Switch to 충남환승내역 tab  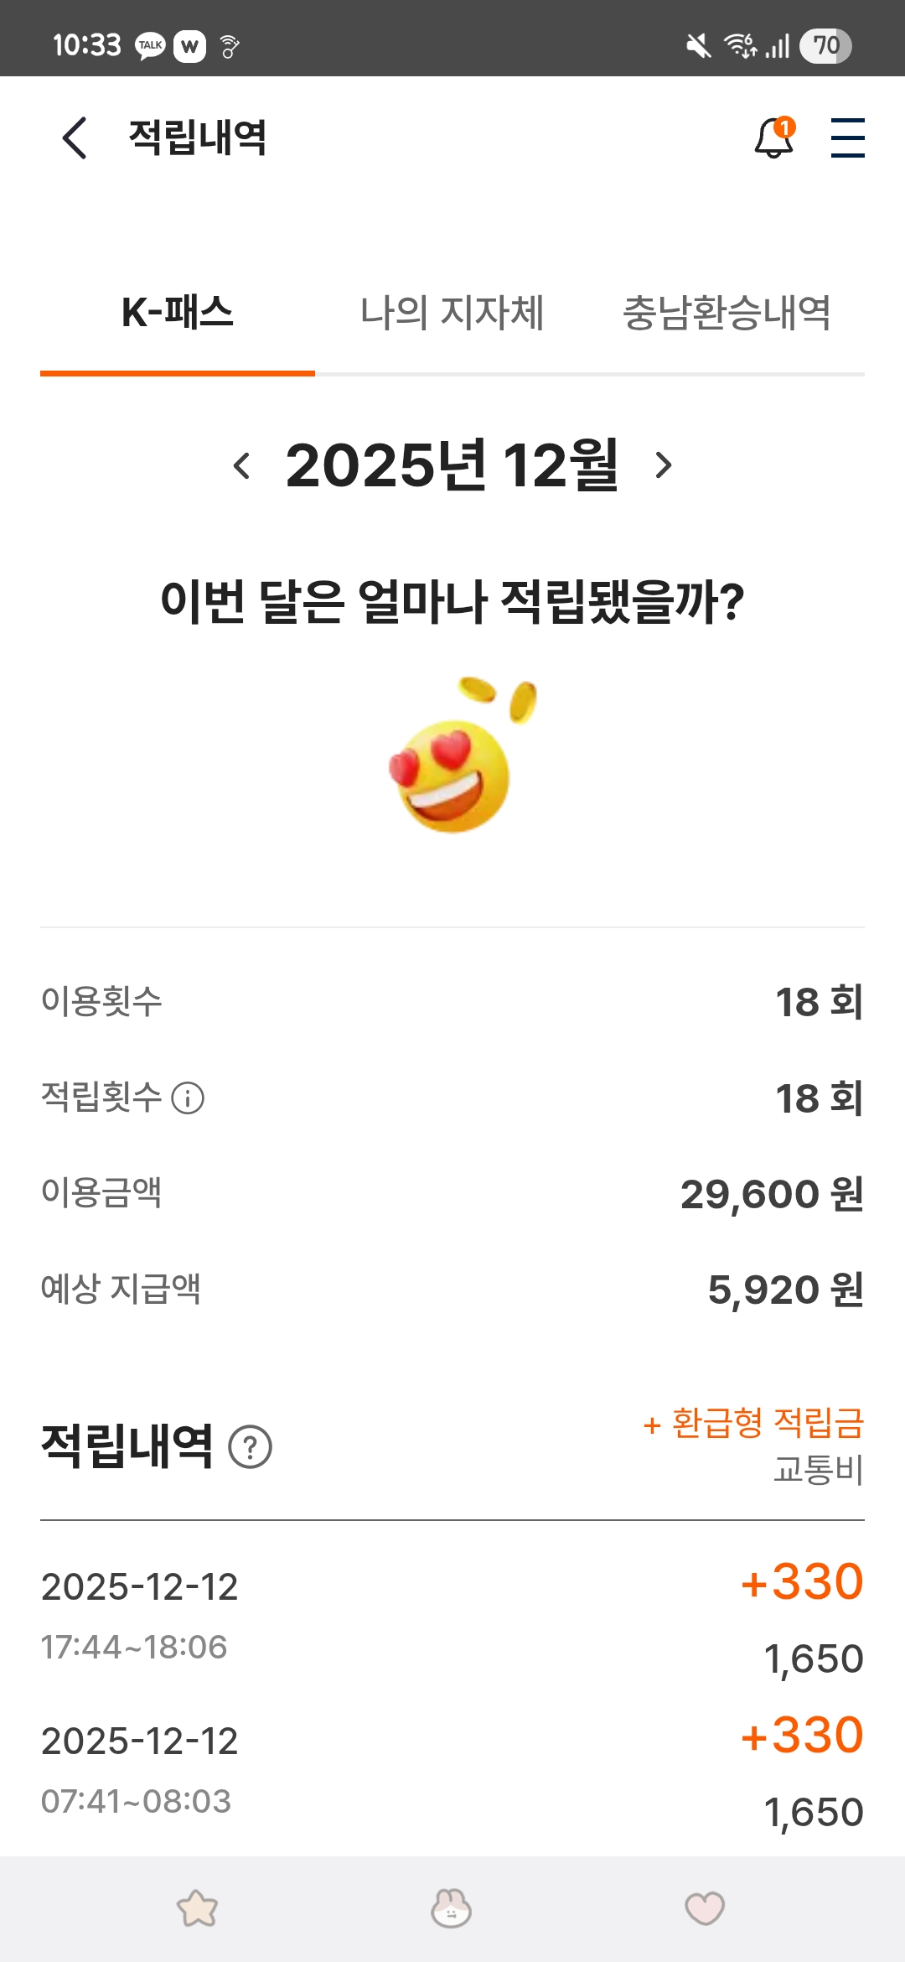[x=727, y=313]
